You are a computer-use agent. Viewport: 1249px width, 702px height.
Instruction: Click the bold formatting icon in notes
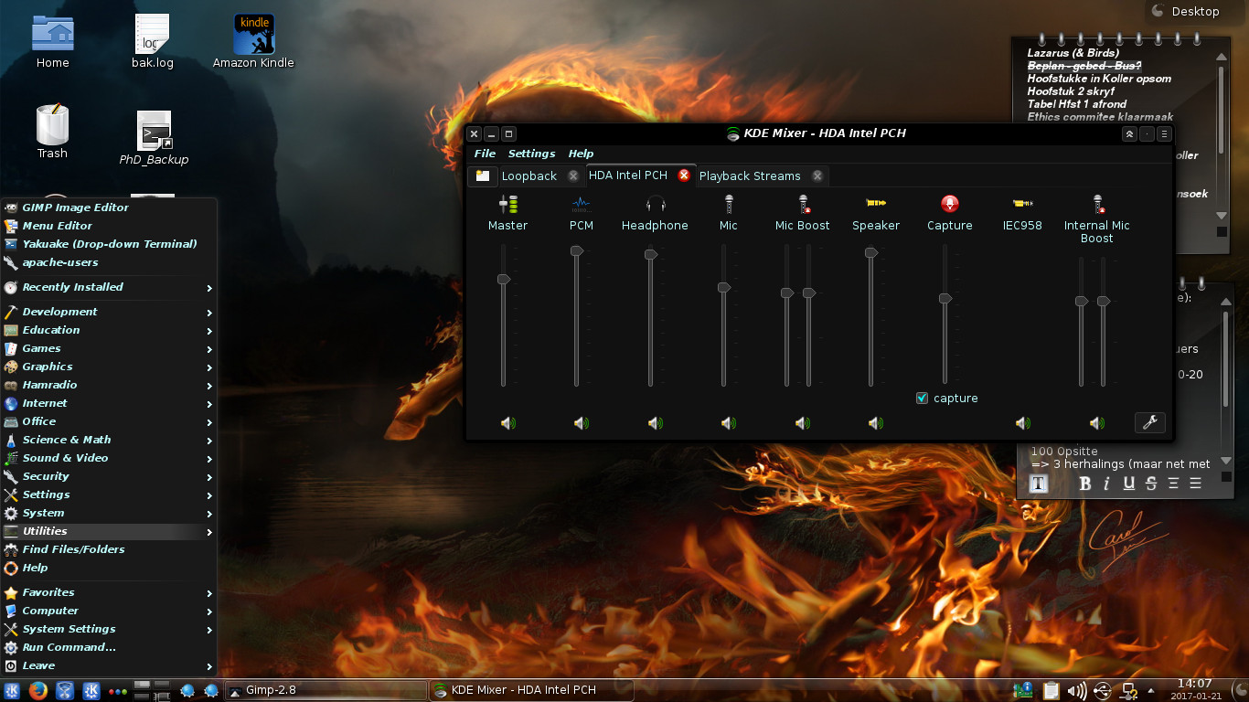tap(1084, 484)
